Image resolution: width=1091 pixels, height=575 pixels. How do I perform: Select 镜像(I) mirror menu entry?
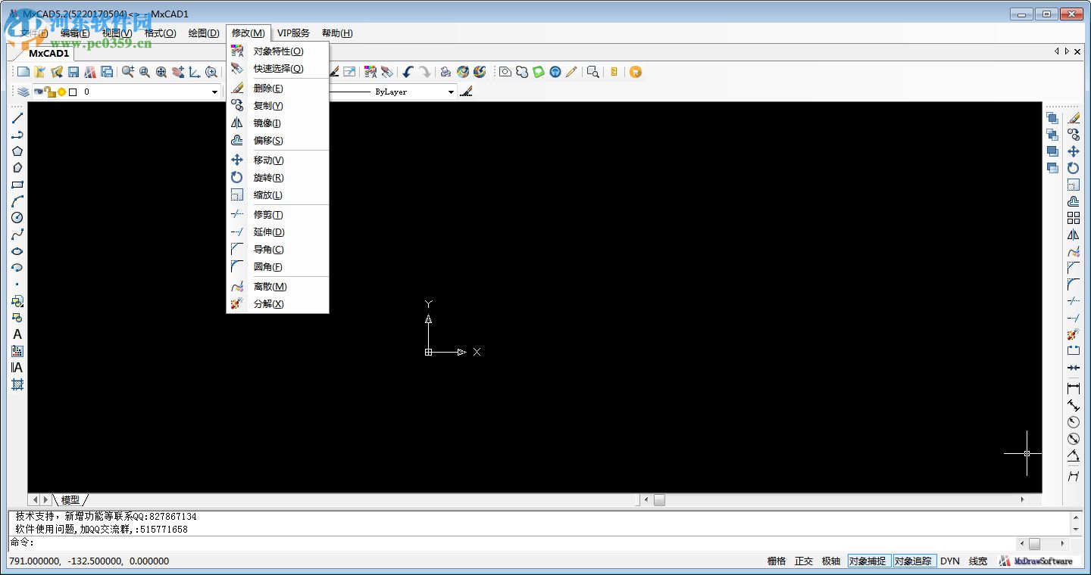pyautogui.click(x=277, y=123)
